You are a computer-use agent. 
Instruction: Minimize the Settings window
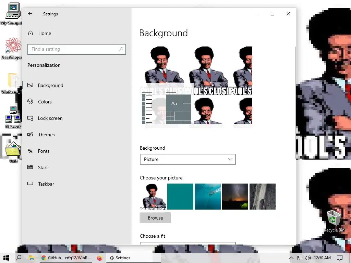[257, 14]
